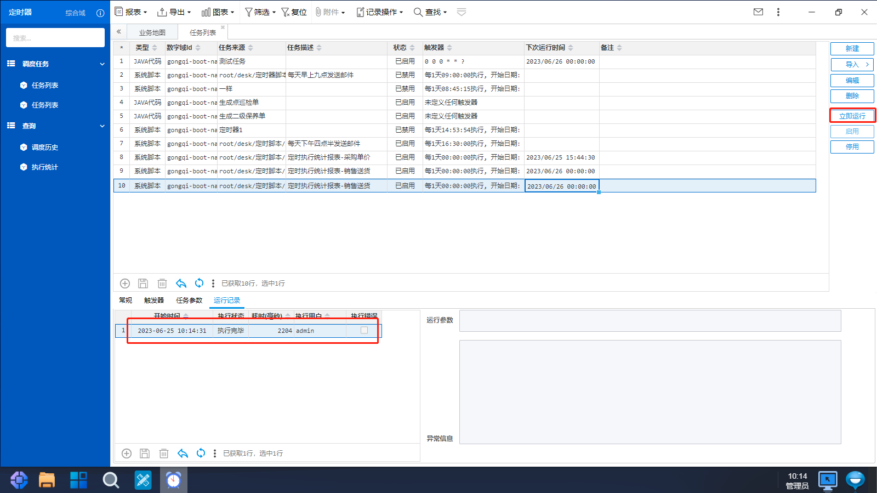The width and height of the screenshot is (877, 493).
Task: Sort by the 任务来源 column sort icon
Action: 250,48
